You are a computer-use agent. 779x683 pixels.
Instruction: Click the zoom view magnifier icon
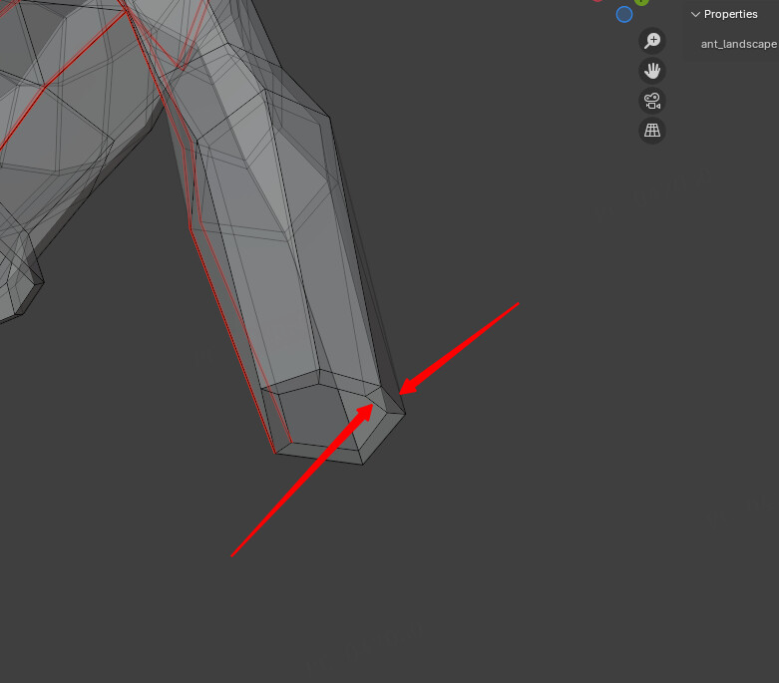652,41
